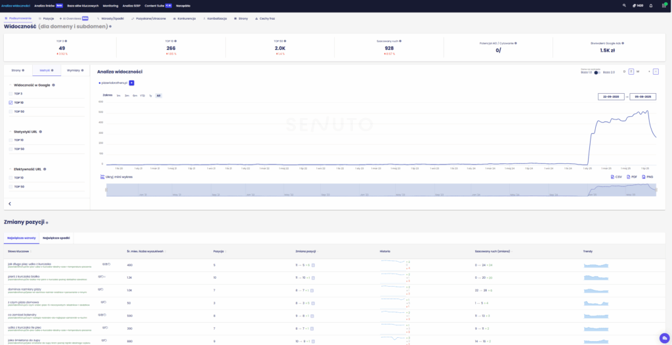Export the chart as CSV
This screenshot has width=672, height=345.
coord(616,176)
